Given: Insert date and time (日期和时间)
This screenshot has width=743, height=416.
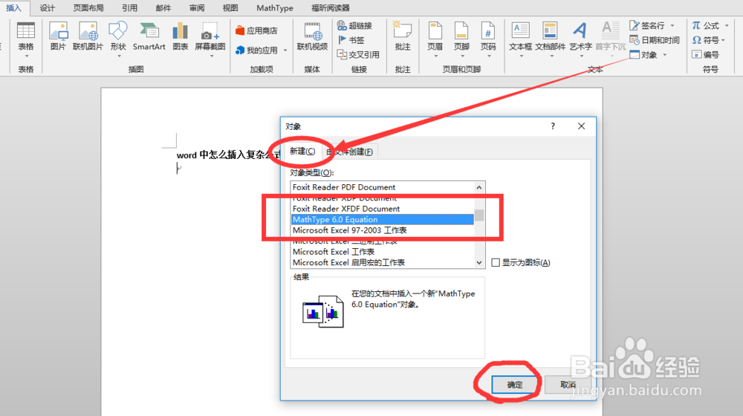Looking at the screenshot, I should [x=655, y=40].
